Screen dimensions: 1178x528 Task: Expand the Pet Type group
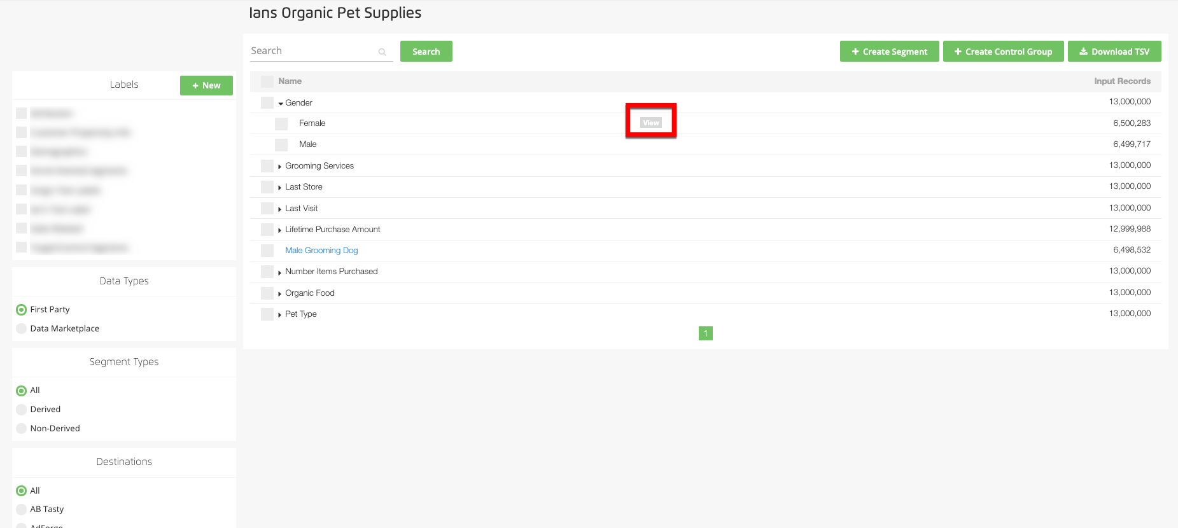(280, 314)
